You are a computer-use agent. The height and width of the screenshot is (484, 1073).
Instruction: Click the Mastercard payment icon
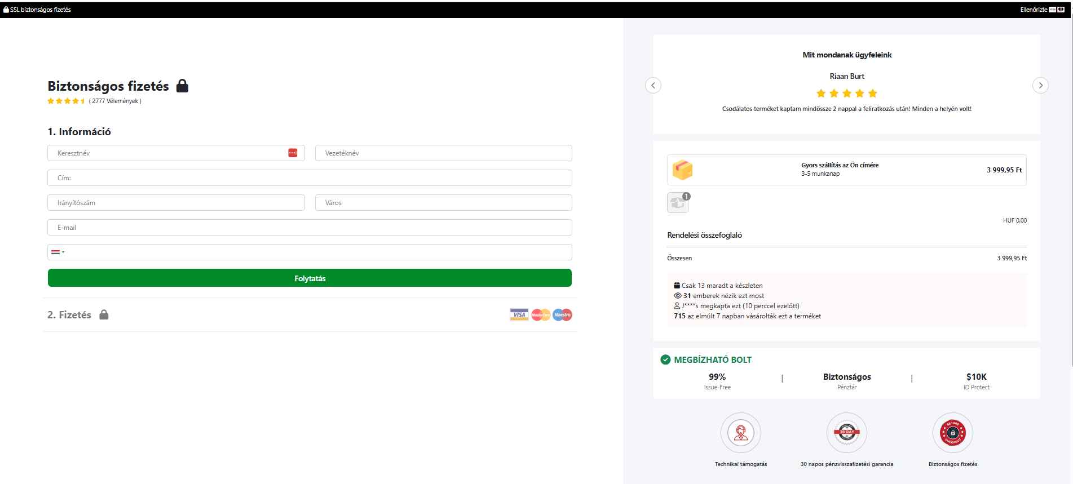(541, 315)
